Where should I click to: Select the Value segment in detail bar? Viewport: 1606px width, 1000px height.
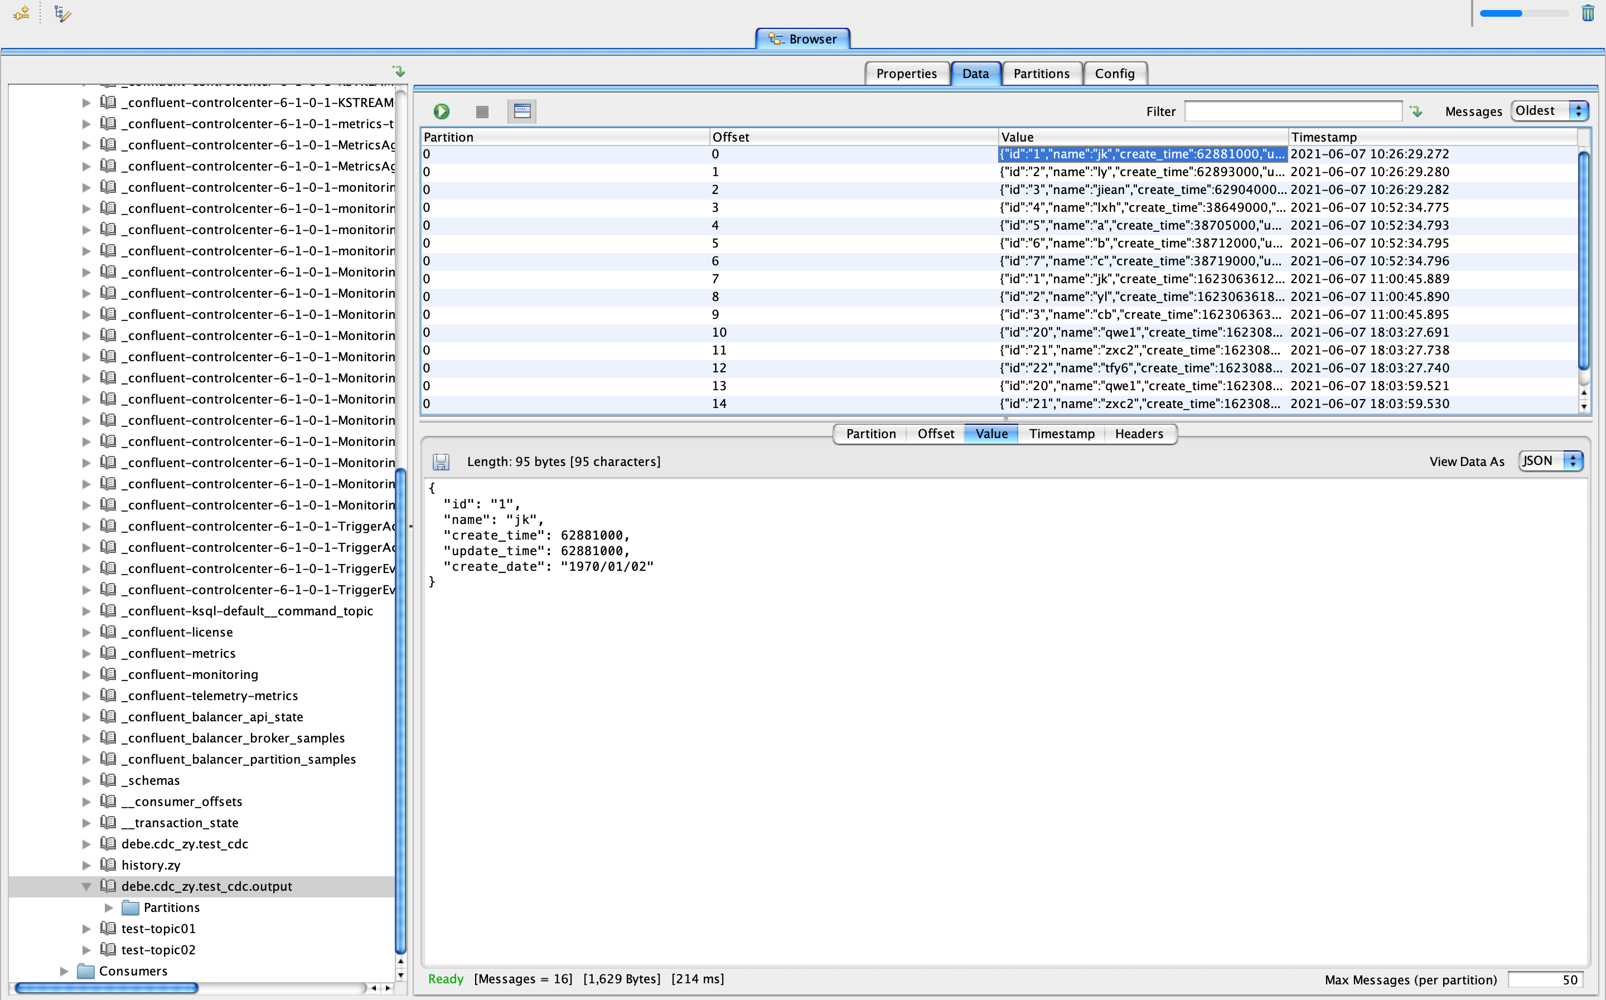pyautogui.click(x=991, y=434)
